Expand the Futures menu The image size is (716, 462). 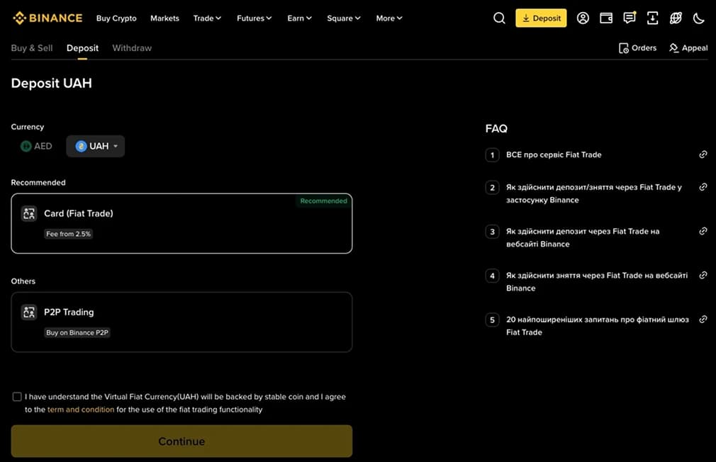point(254,18)
